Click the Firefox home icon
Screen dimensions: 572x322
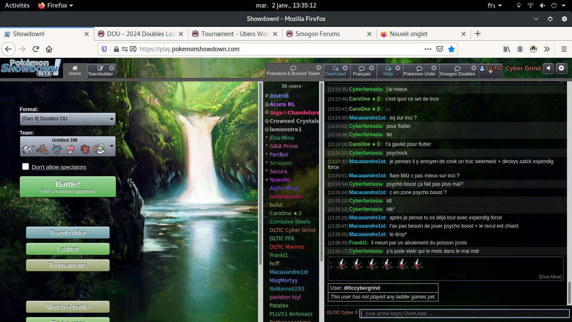click(49, 49)
